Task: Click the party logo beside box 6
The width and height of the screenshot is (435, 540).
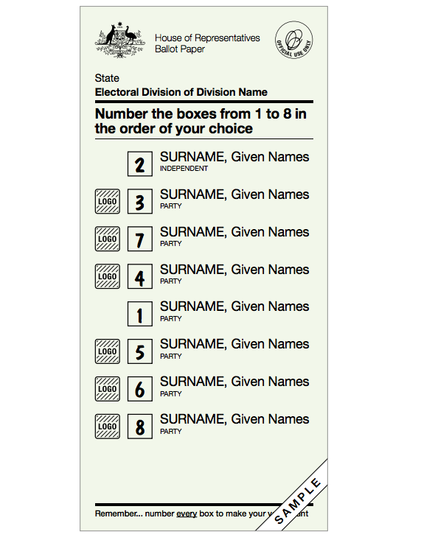Action: coord(108,389)
